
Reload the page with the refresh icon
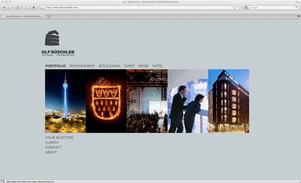coord(18,7)
